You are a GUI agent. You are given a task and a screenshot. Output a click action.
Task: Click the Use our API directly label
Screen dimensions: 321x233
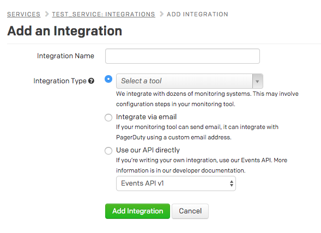tap(148, 150)
